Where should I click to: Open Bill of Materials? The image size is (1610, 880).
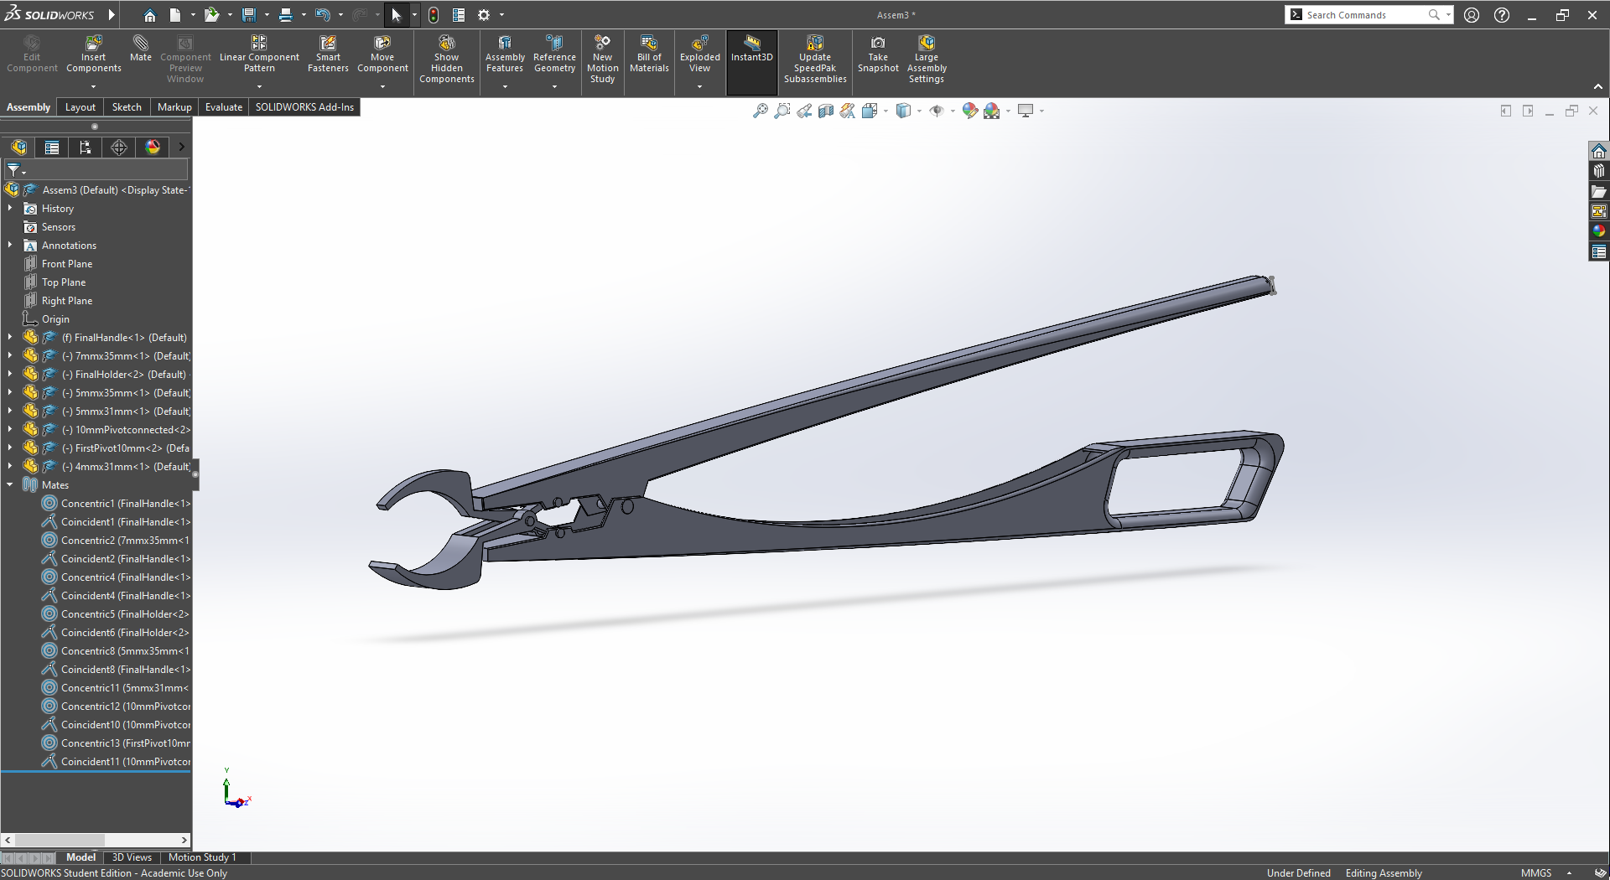point(649,54)
